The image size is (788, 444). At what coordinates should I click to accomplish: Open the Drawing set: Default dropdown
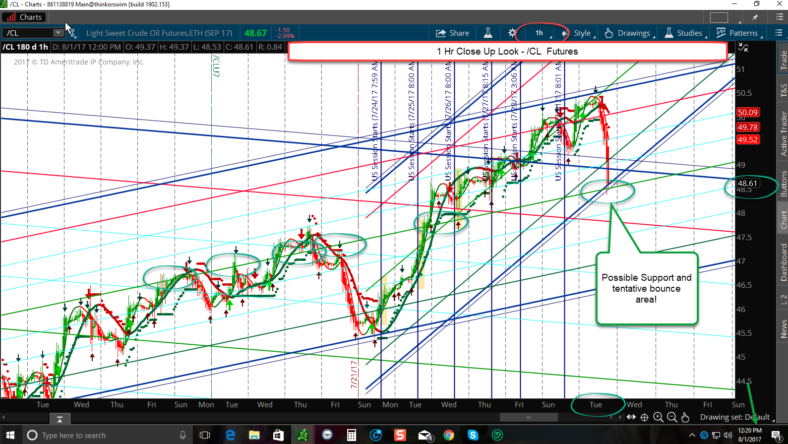(x=737, y=417)
